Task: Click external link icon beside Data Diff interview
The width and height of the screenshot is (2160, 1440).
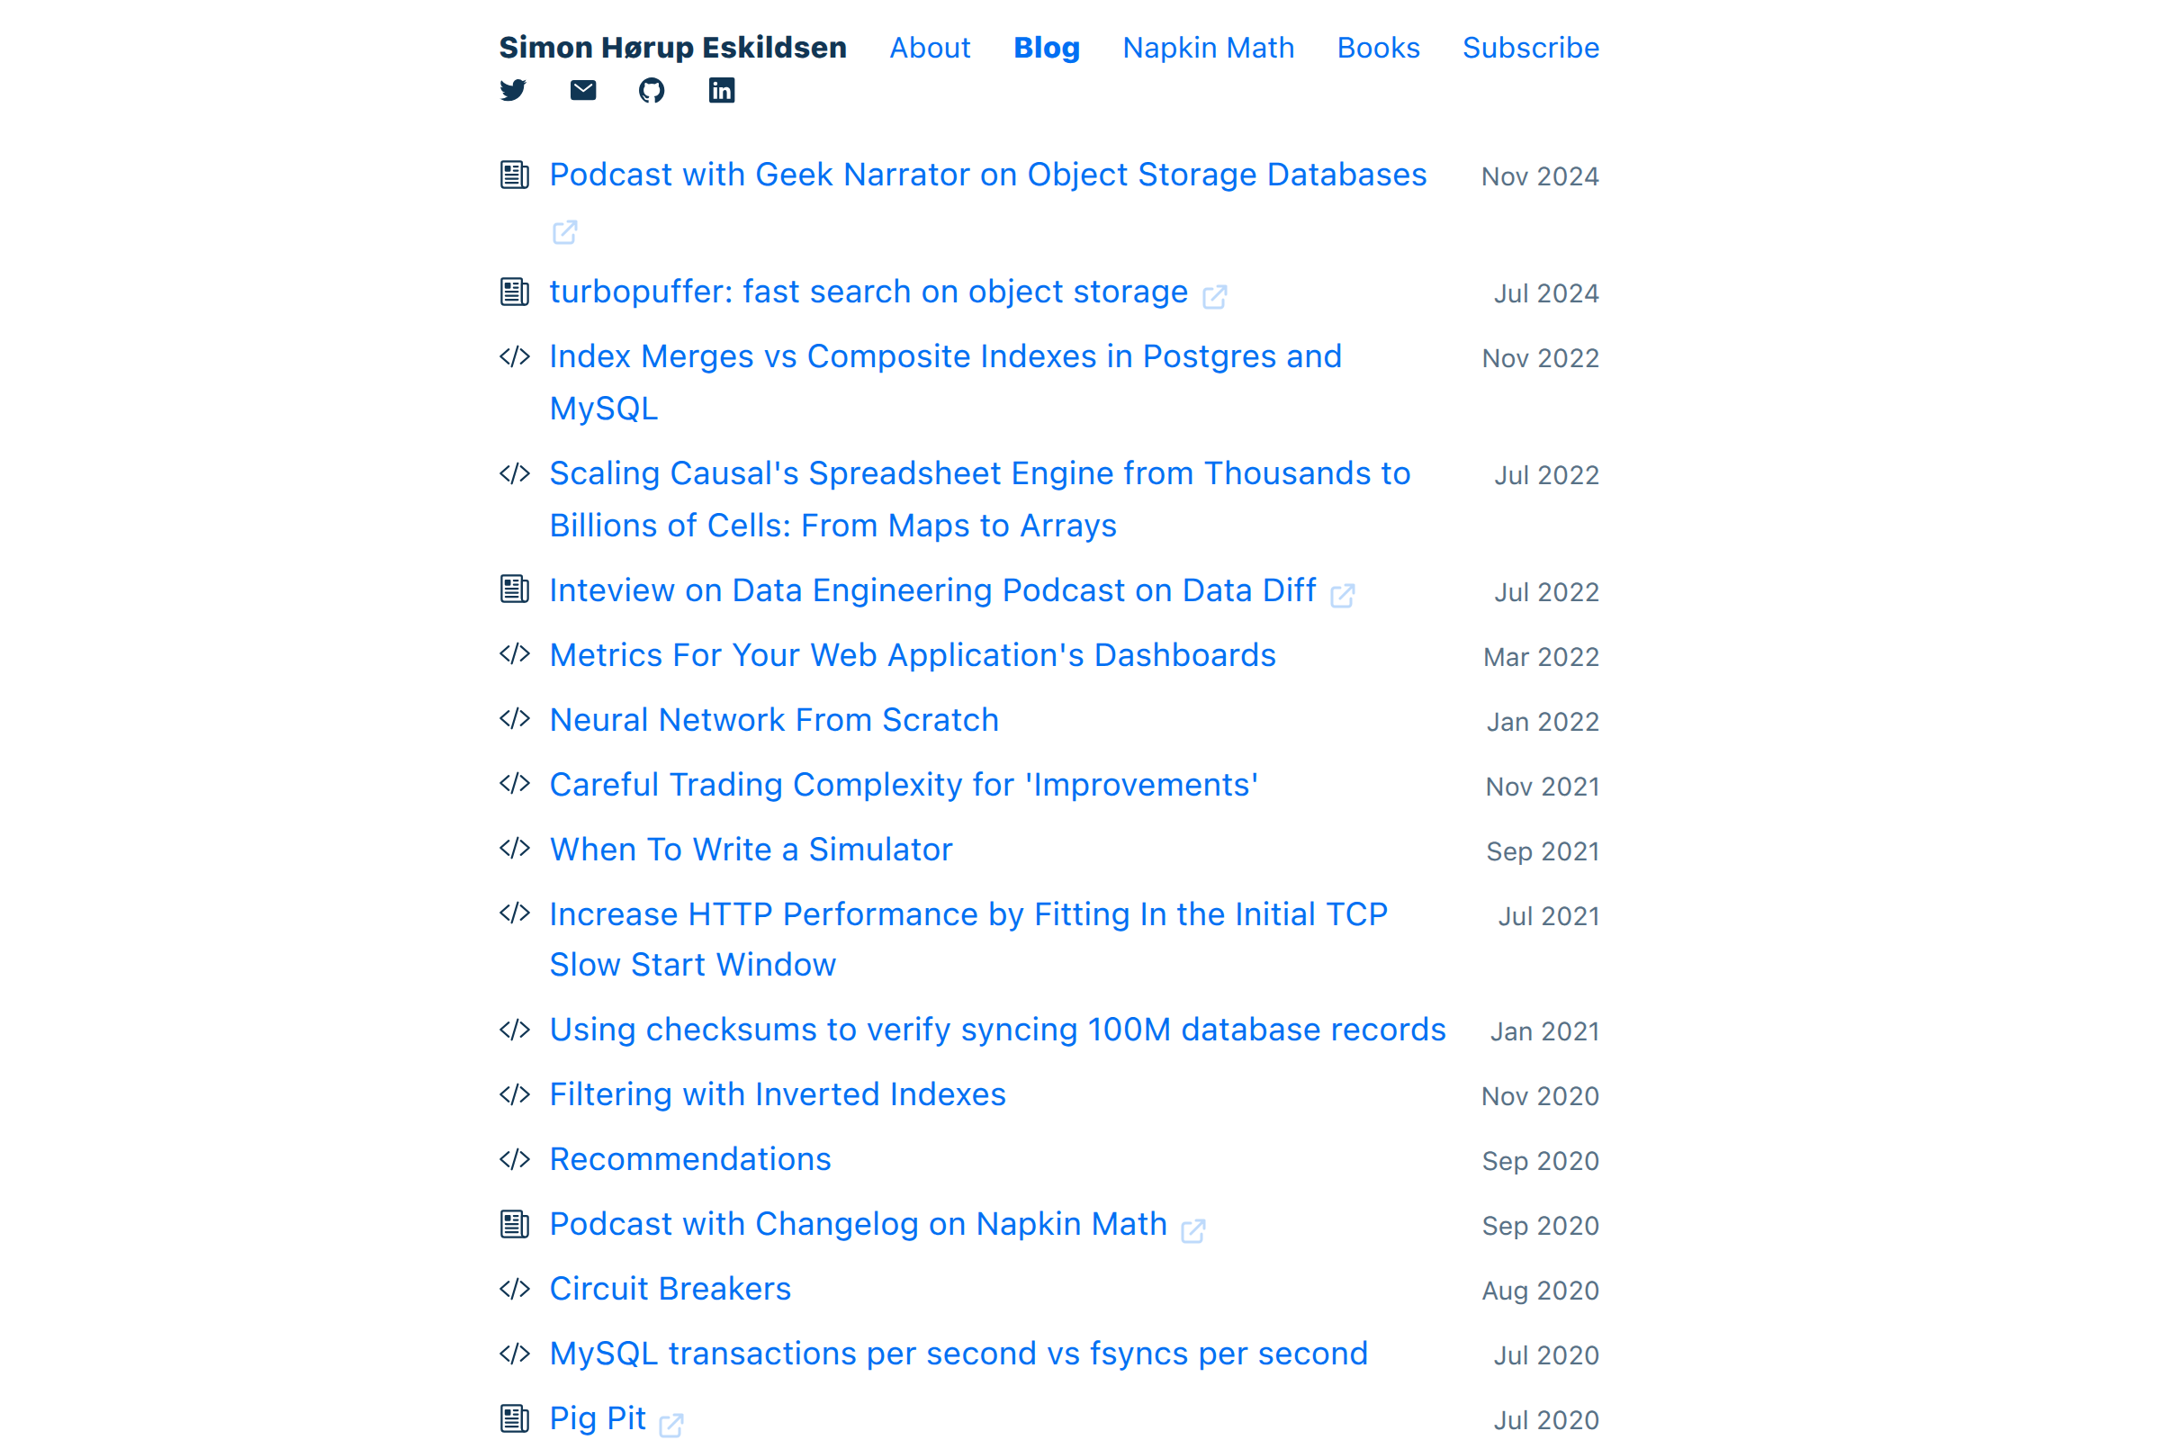Action: (1343, 595)
